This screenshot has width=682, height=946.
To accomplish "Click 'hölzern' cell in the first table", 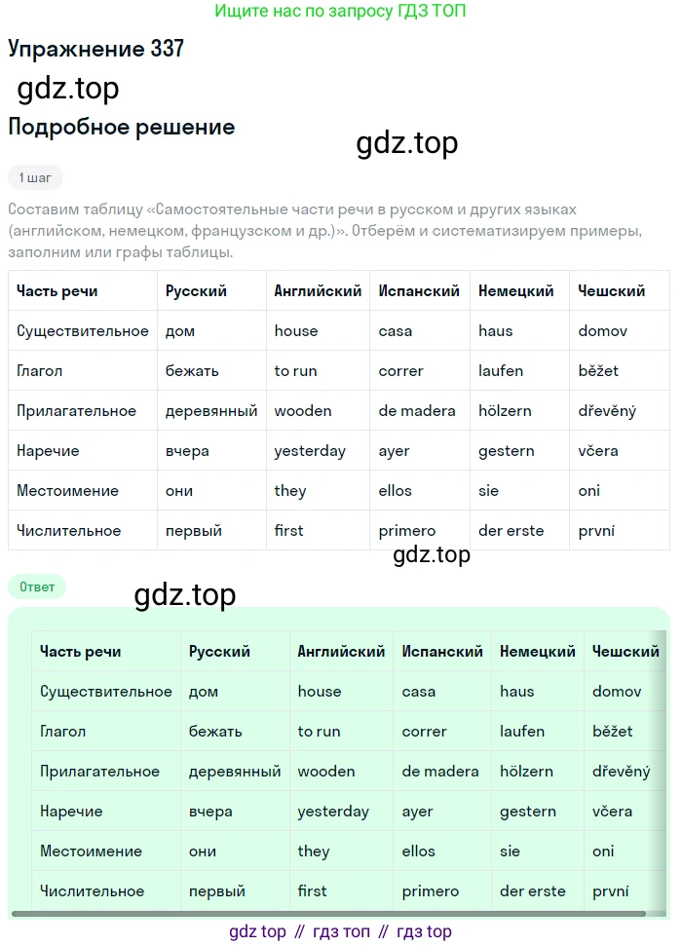I will (505, 411).
